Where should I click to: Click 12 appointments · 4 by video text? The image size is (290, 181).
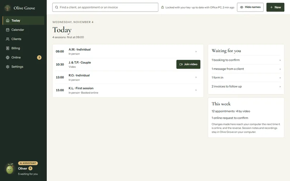tap(231, 111)
